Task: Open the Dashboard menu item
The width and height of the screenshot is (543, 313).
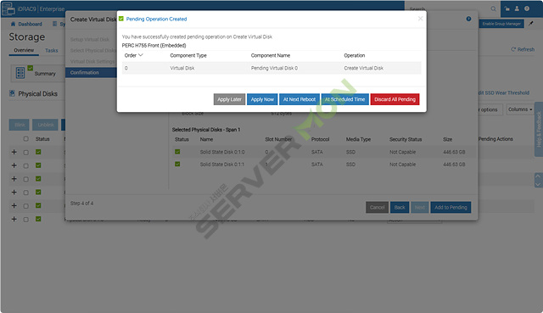Action: [x=31, y=24]
